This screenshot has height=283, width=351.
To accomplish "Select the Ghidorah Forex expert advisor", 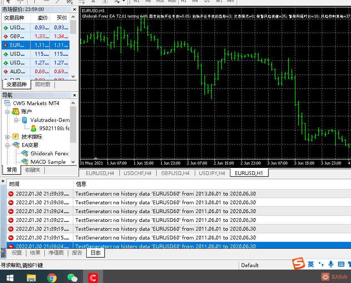I will [x=49, y=154].
